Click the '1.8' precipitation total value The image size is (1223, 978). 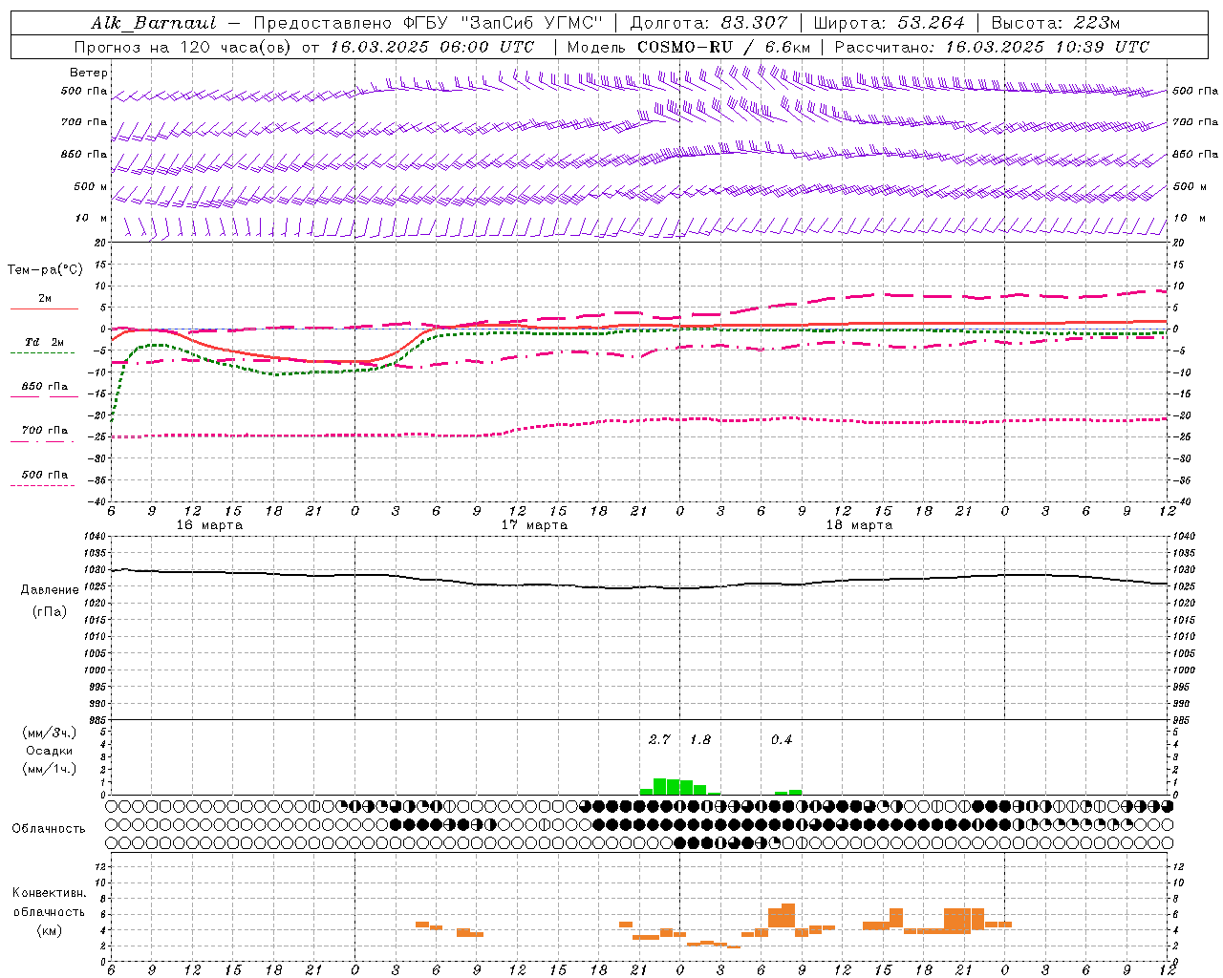pyautogui.click(x=700, y=739)
